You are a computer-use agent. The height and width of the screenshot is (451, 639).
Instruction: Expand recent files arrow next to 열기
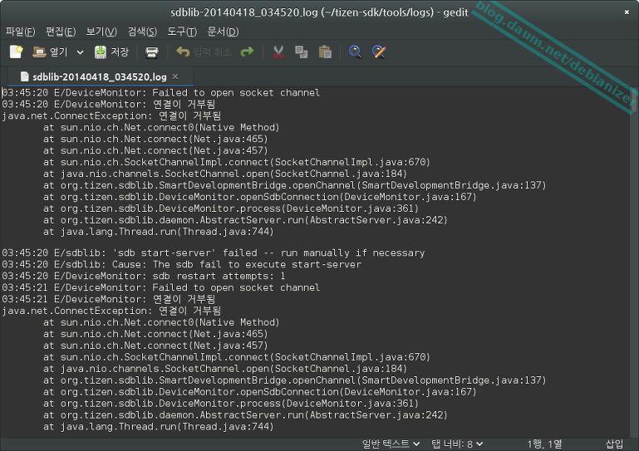[x=81, y=52]
